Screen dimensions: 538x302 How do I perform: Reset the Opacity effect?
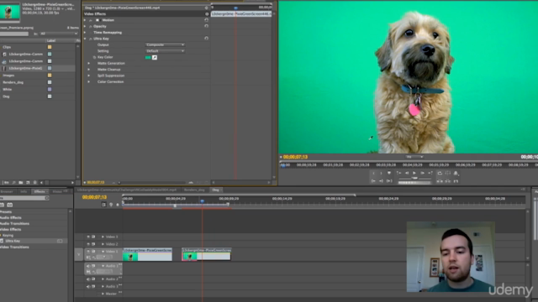coord(206,26)
